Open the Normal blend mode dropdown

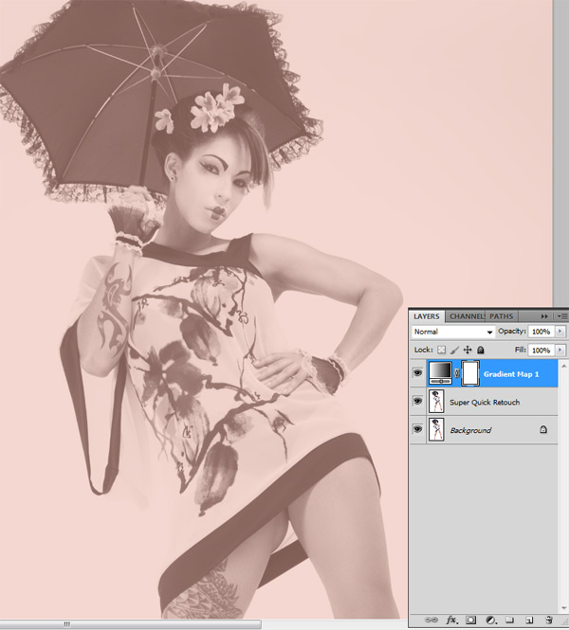click(452, 332)
